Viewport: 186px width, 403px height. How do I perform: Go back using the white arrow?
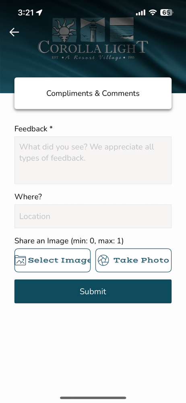click(14, 32)
